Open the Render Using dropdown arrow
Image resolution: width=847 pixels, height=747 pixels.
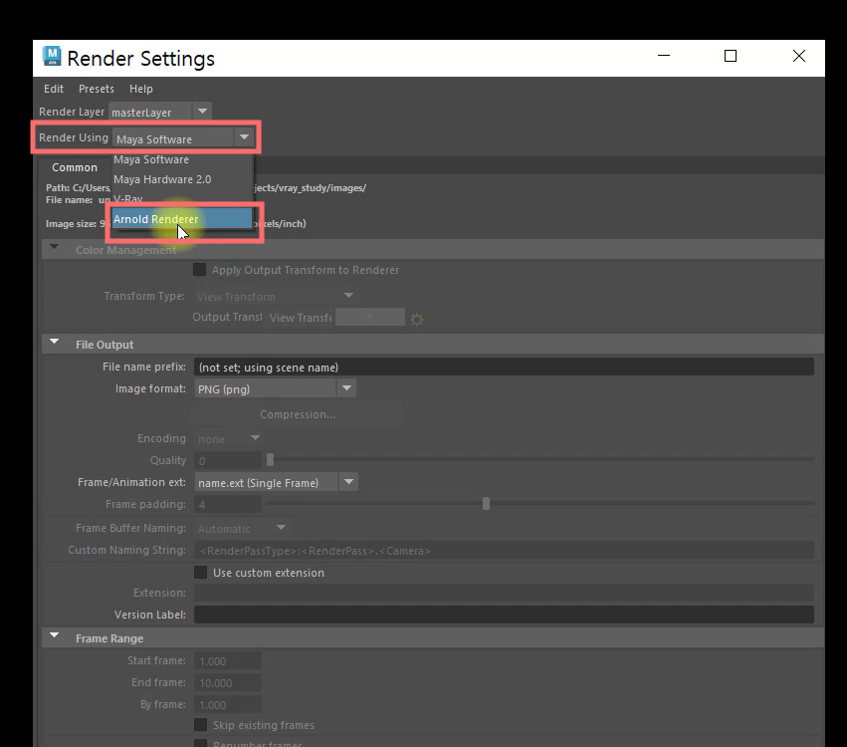click(x=244, y=137)
